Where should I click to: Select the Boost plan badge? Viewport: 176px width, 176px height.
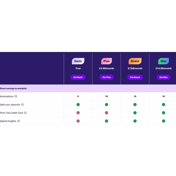click(135, 61)
